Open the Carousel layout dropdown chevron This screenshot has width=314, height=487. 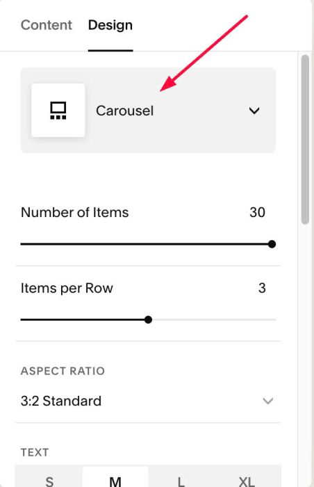(254, 111)
